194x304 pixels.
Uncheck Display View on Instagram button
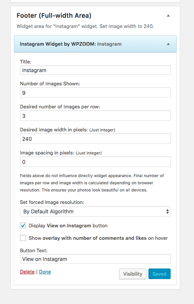pyautogui.click(x=23, y=226)
